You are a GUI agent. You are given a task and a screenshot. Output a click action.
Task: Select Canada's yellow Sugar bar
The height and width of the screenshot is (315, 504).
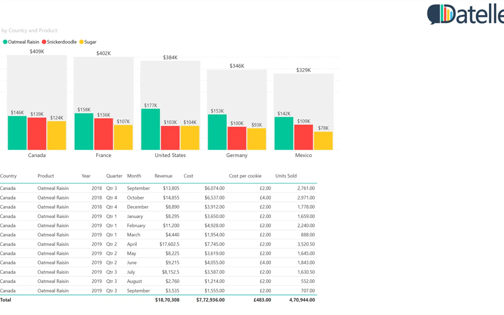(x=57, y=135)
